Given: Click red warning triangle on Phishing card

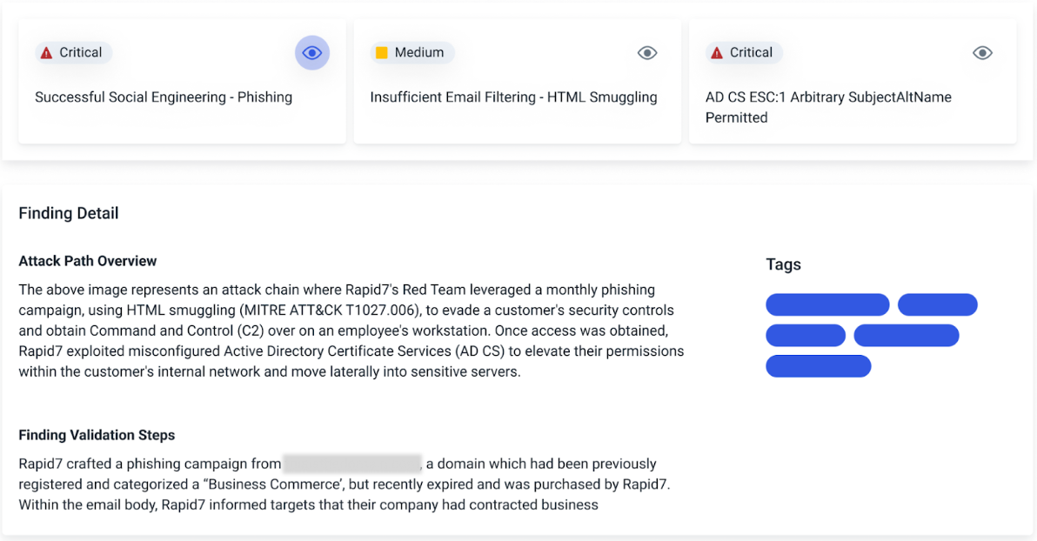Looking at the screenshot, I should pyautogui.click(x=46, y=53).
